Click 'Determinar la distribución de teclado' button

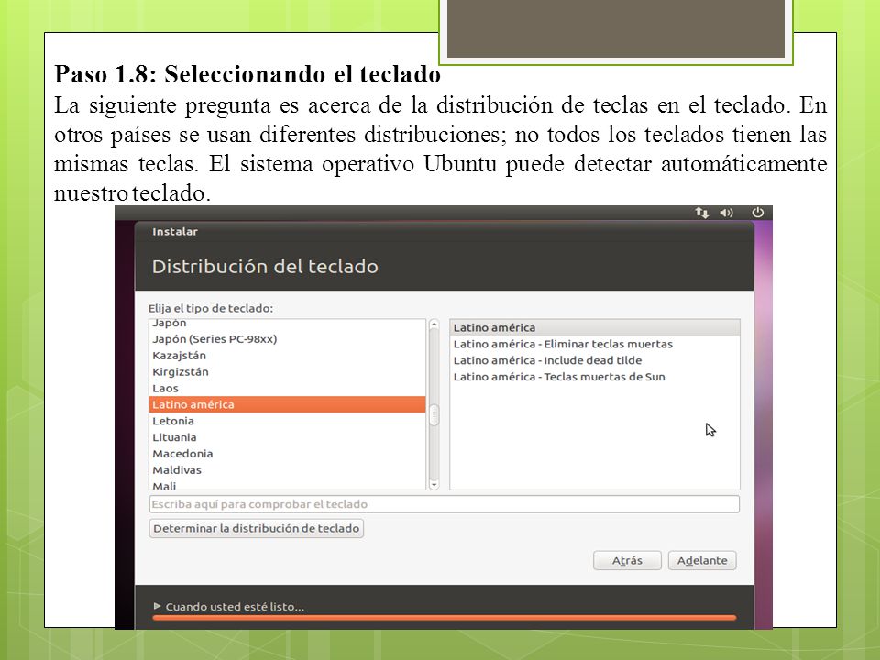tap(257, 528)
